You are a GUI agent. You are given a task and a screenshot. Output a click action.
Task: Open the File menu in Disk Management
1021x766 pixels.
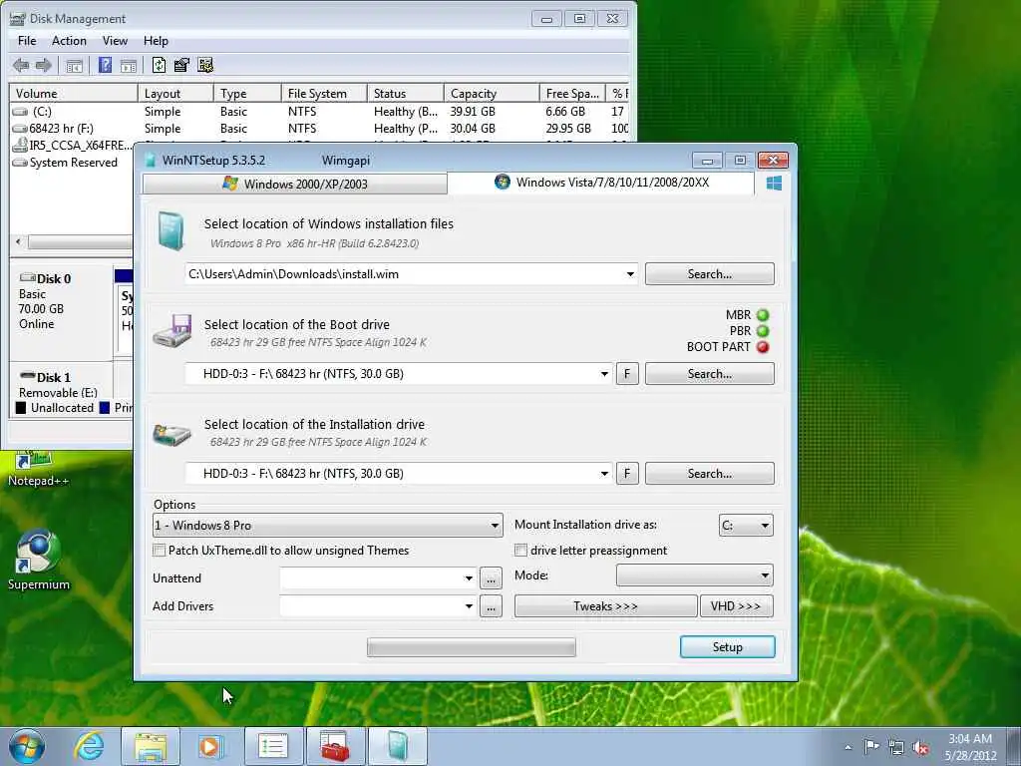point(27,40)
